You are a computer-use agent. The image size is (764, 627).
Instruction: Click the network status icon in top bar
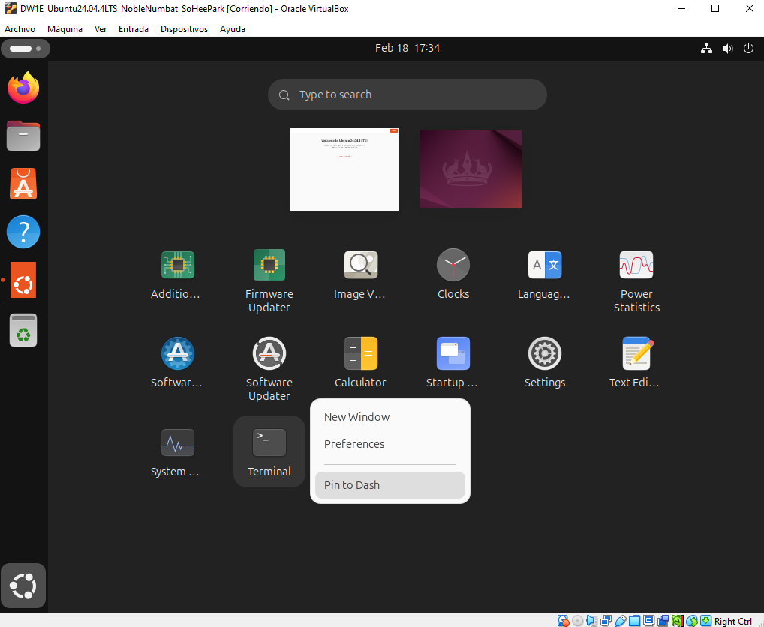[706, 48]
